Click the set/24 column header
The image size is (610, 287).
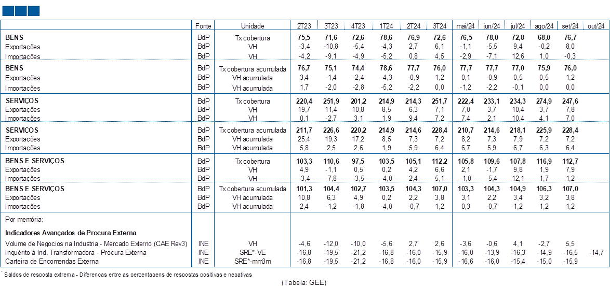(x=571, y=26)
